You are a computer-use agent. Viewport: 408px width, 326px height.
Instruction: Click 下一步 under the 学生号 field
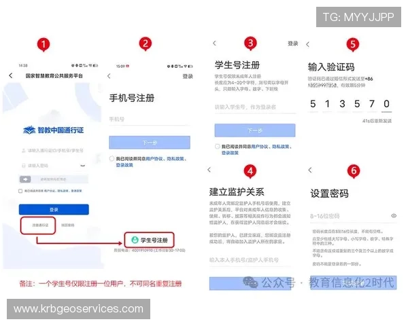255,130
